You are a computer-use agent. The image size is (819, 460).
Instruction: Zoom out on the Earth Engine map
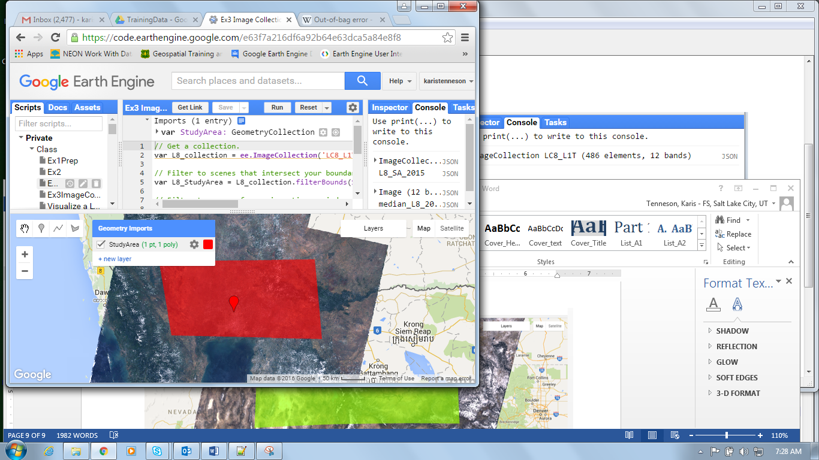coord(25,271)
